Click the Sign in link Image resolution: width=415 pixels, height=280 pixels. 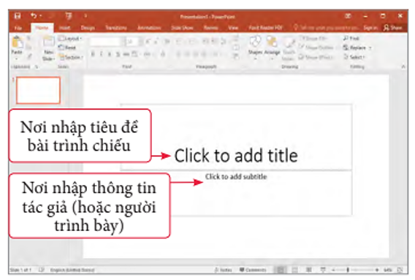(370, 28)
